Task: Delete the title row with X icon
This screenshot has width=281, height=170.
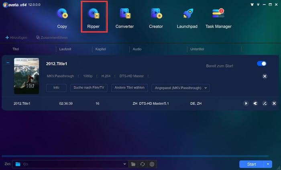Action: pyautogui.click(x=274, y=103)
